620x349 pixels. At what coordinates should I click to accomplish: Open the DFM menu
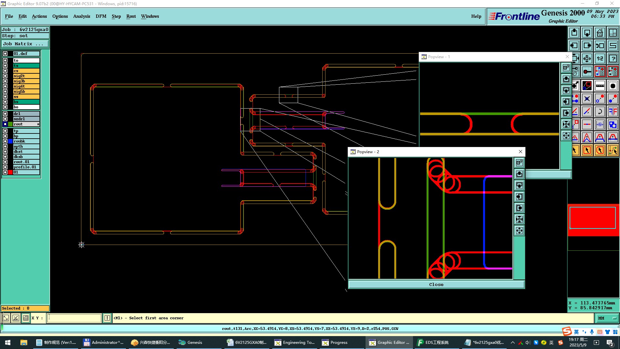101,16
